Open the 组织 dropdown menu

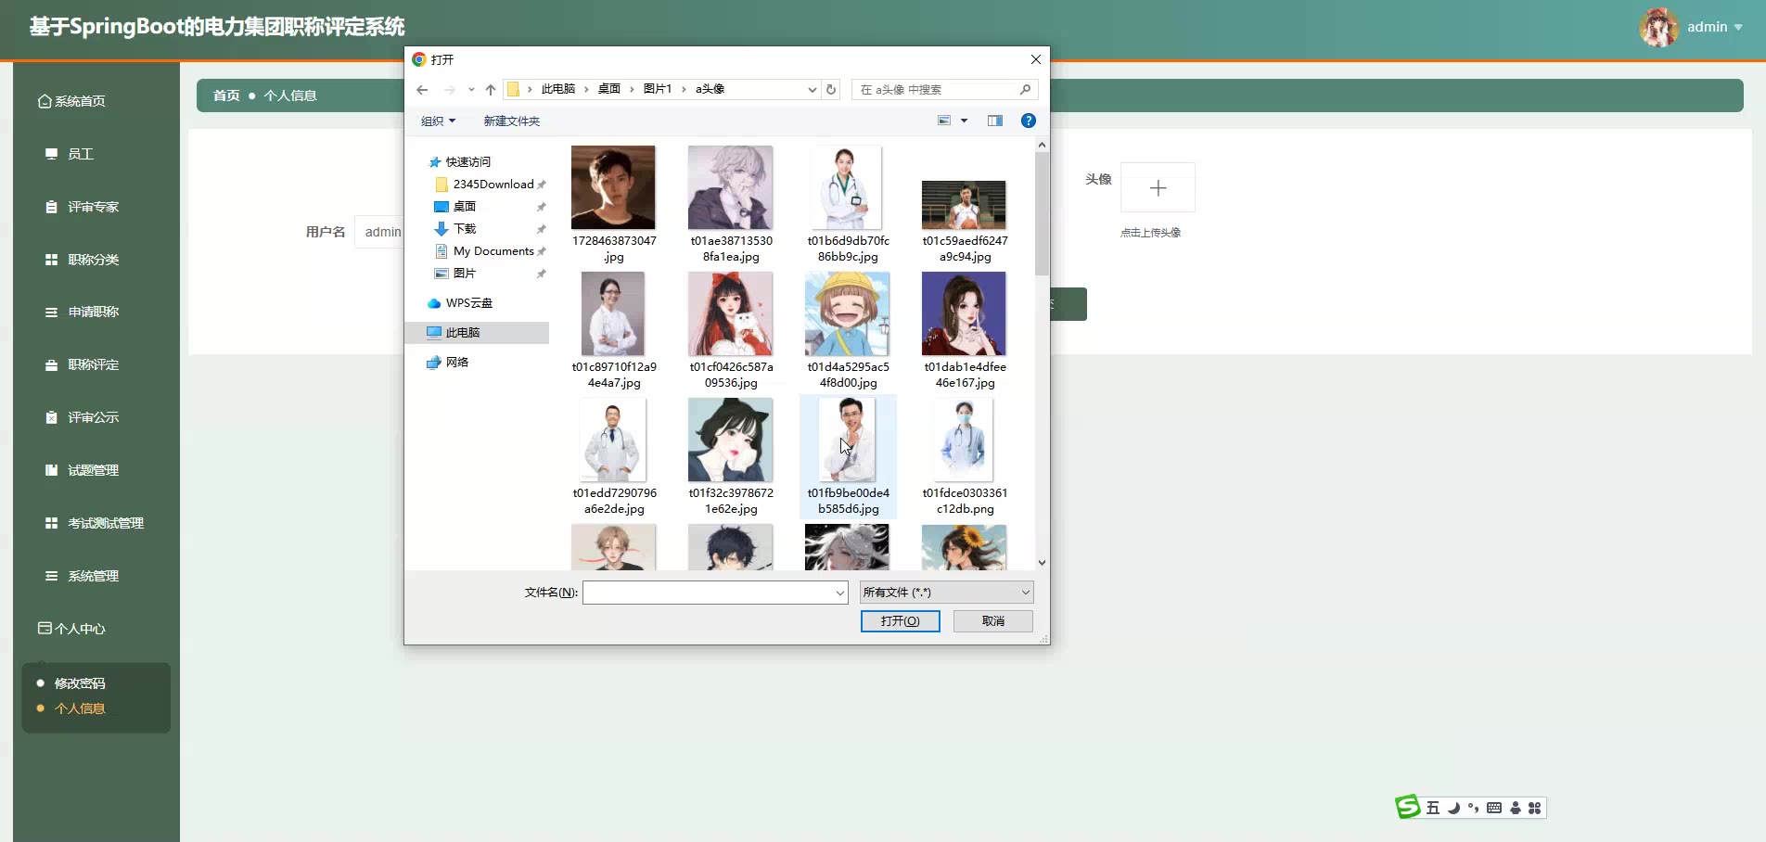click(438, 121)
